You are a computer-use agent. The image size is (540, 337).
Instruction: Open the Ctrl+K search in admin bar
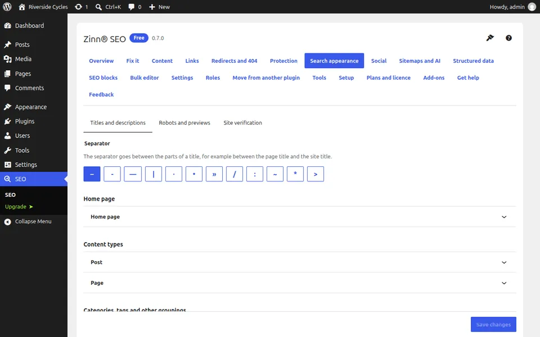108,7
